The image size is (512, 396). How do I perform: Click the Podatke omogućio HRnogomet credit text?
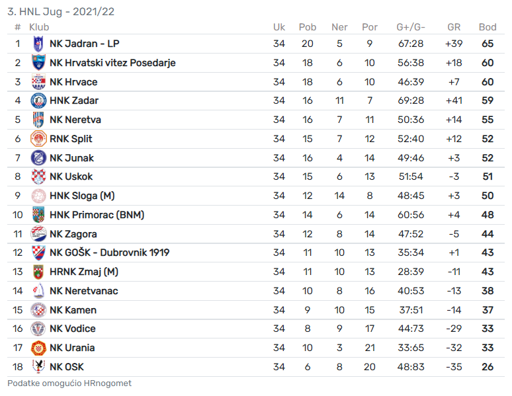pyautogui.click(x=69, y=383)
